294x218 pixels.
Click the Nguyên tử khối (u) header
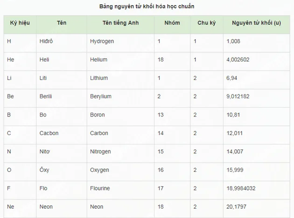click(x=256, y=23)
